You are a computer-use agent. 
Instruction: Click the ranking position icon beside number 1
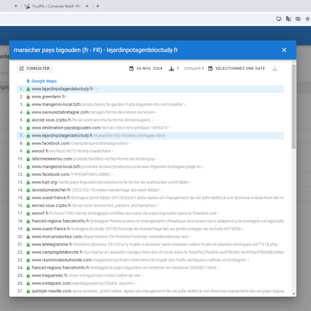[x=171, y=68]
